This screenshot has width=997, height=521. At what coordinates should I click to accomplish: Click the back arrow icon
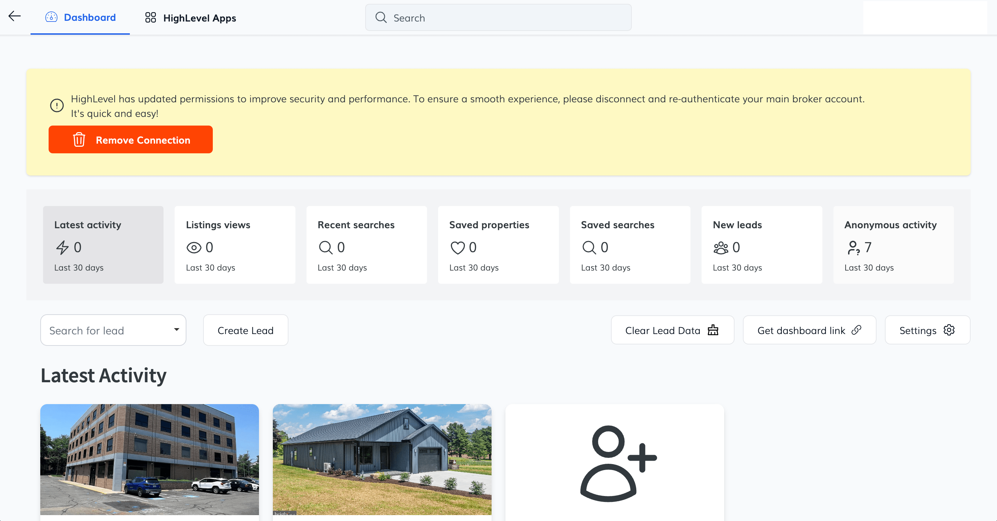(x=15, y=16)
